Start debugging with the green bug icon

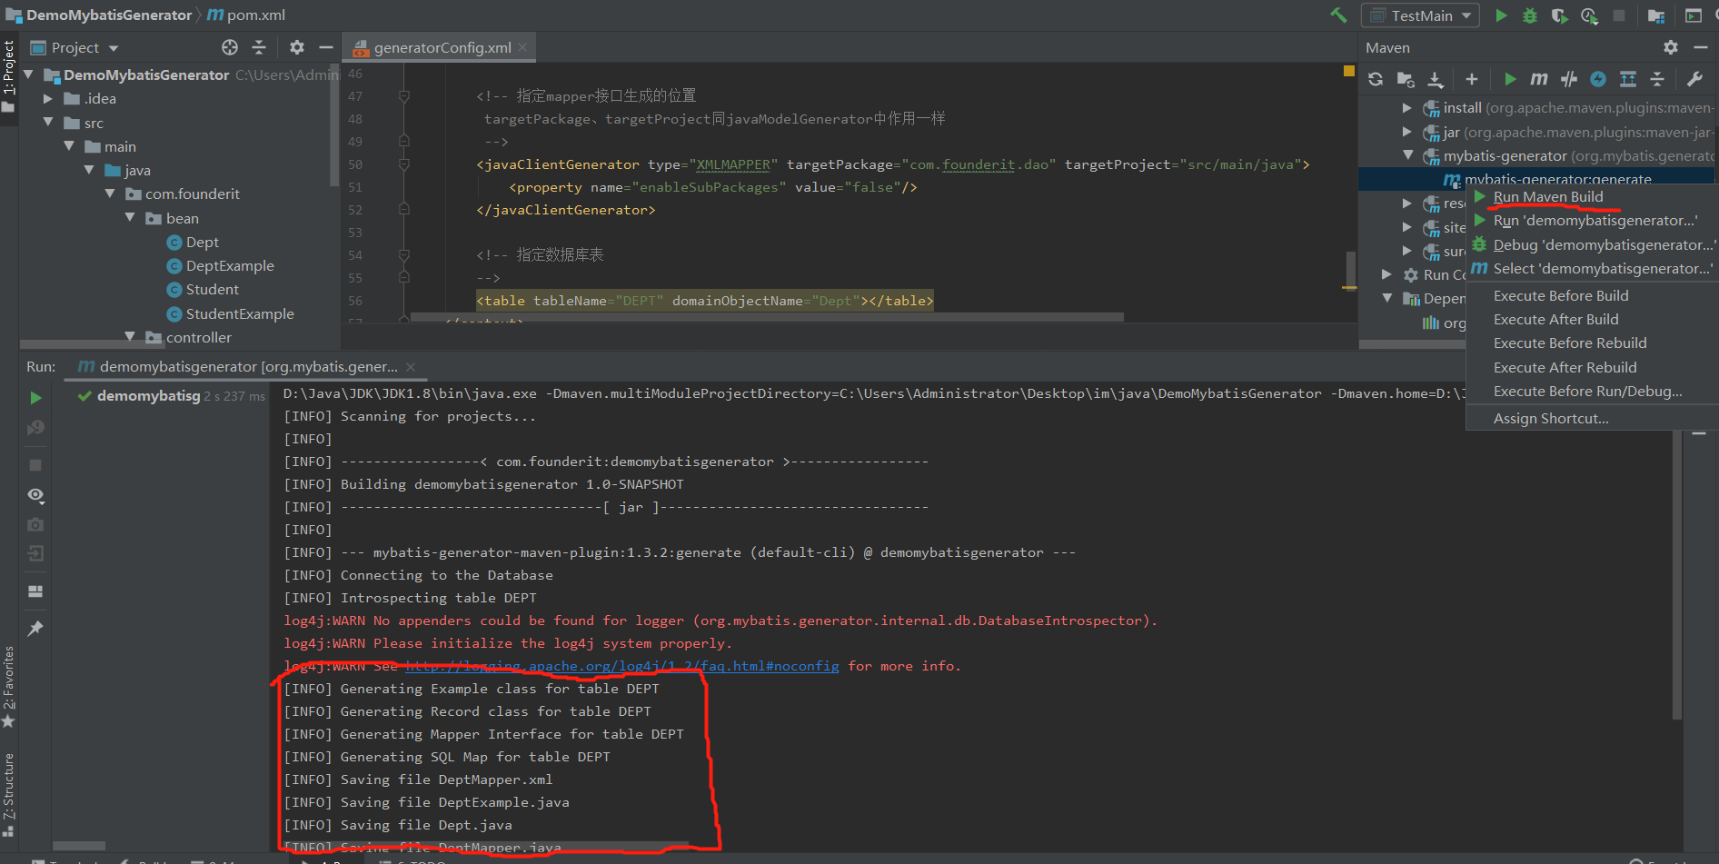point(1530,15)
